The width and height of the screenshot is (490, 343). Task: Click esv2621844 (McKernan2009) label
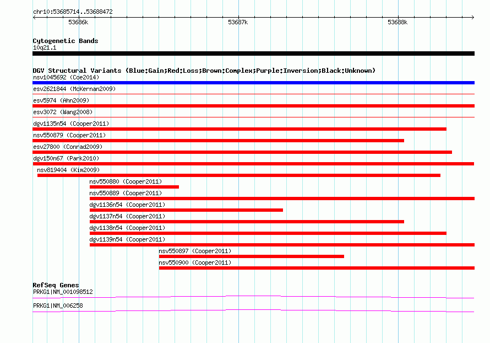pos(74,89)
